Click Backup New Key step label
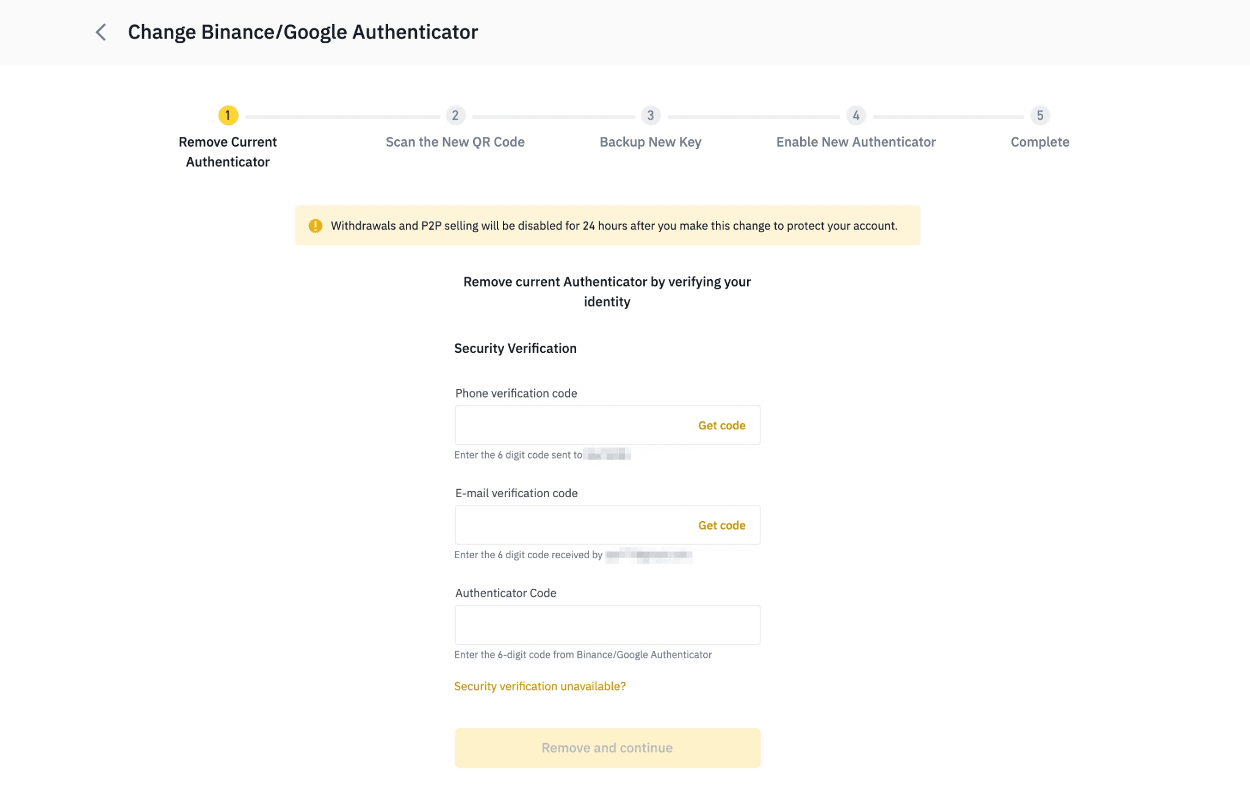The image size is (1250, 797). pos(651,142)
